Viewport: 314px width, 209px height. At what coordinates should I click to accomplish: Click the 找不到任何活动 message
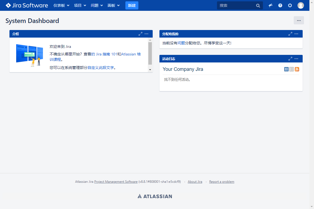177,79
